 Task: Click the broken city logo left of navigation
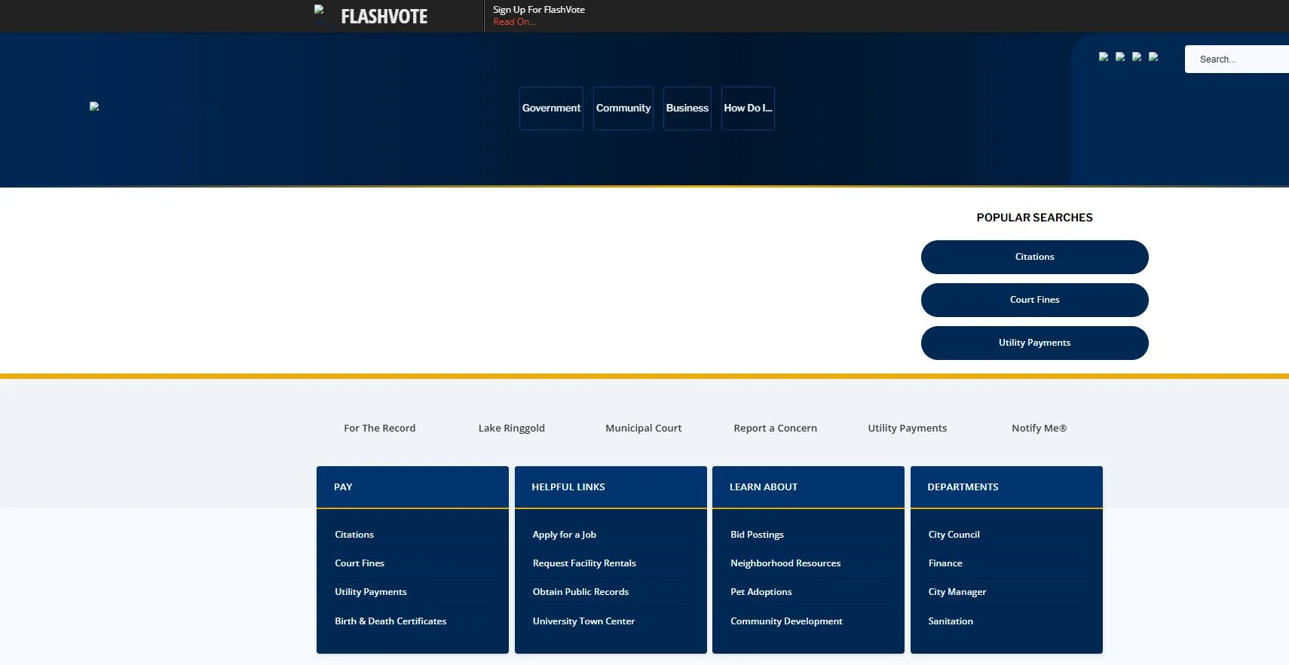pos(94,106)
